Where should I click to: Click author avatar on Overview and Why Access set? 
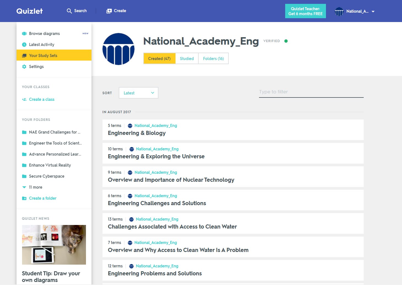tap(130, 243)
